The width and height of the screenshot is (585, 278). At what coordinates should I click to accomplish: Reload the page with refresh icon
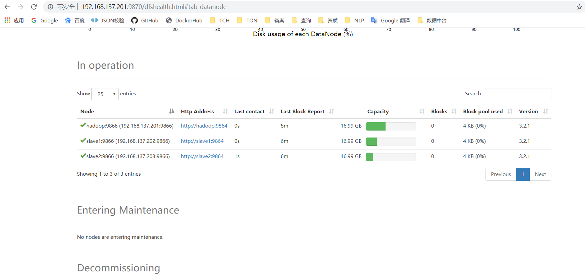(x=34, y=7)
